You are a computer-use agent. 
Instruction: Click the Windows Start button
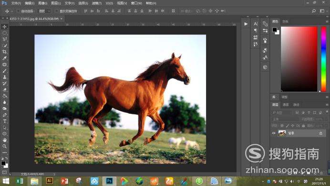pos(6,181)
